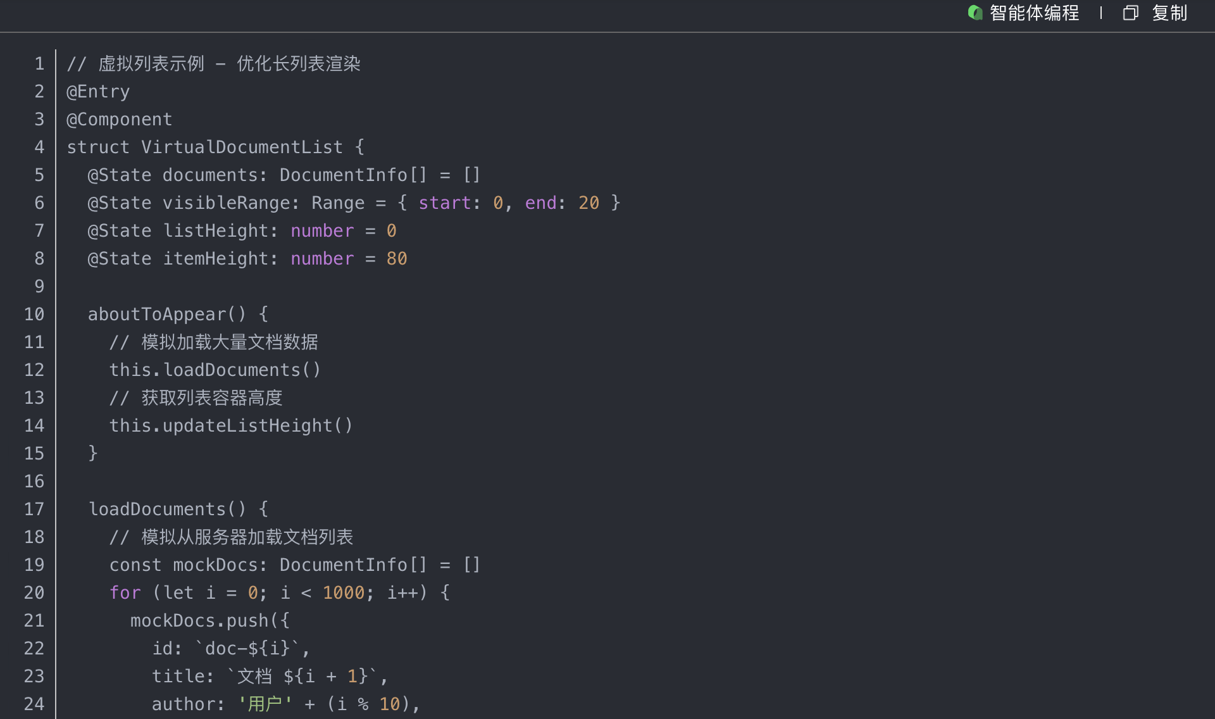Image resolution: width=1215 pixels, height=719 pixels.
Task: Open 智能体编程 via its text label
Action: click(1034, 13)
